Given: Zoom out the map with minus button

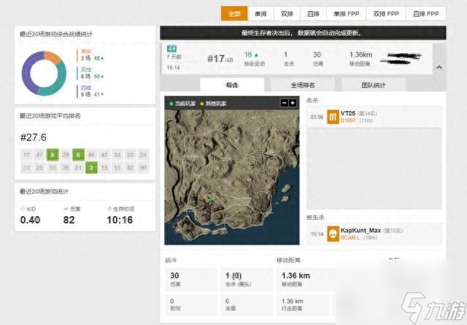Looking at the screenshot, I should coord(285,103).
